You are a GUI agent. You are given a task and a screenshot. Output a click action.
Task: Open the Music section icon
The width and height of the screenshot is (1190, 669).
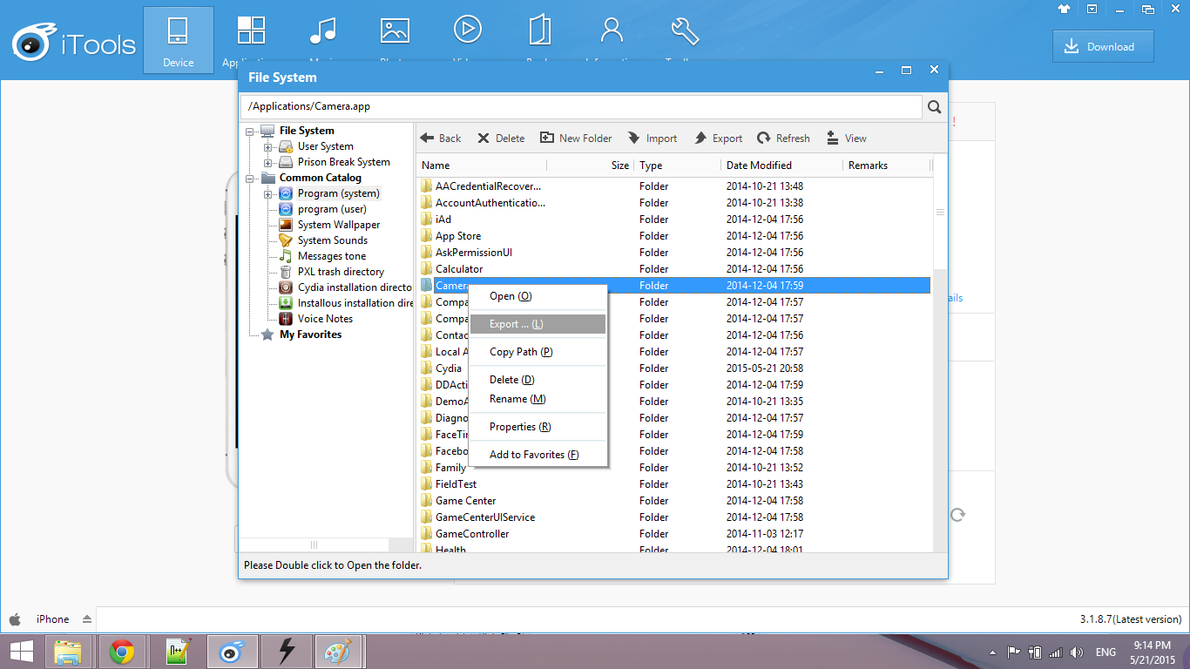coord(323,30)
